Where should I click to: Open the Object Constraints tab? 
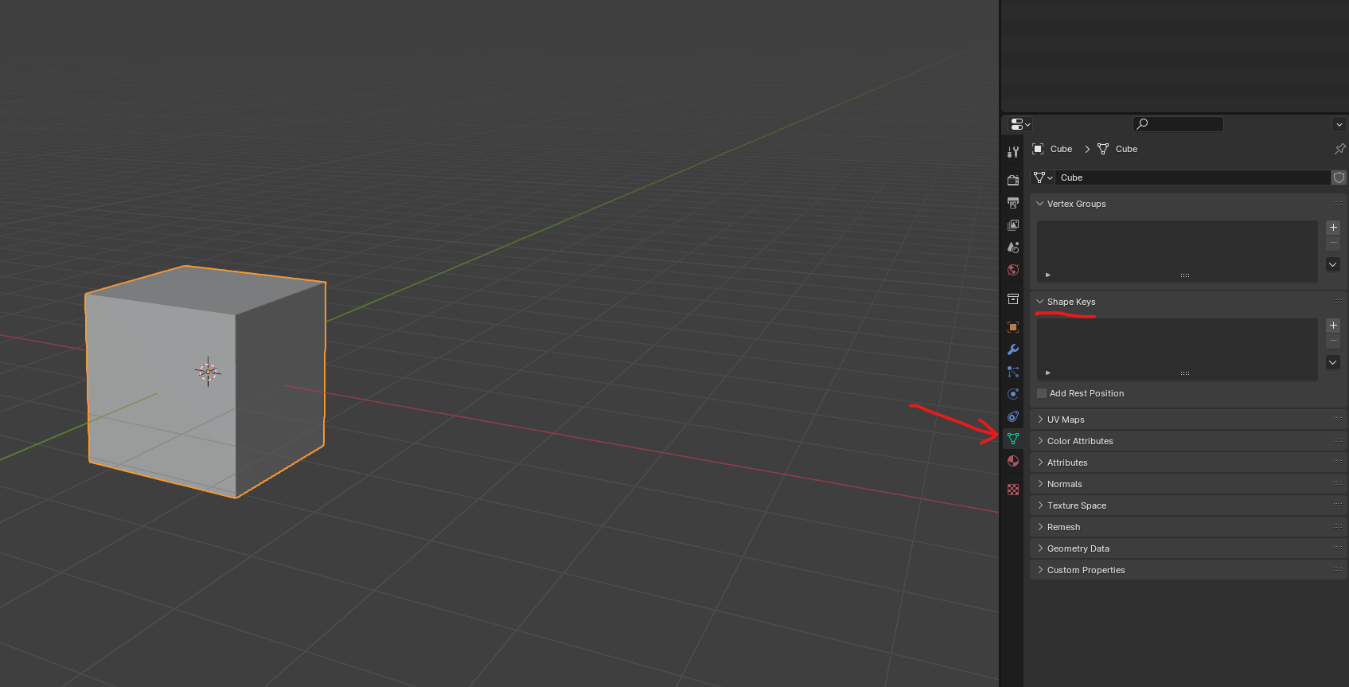tap(1013, 416)
